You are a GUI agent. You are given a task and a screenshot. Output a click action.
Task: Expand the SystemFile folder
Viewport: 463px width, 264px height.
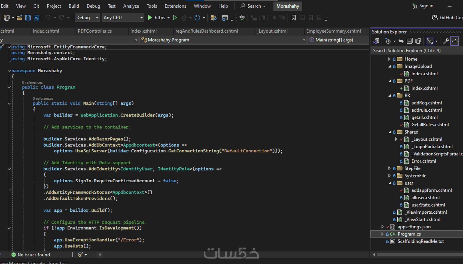point(389,176)
